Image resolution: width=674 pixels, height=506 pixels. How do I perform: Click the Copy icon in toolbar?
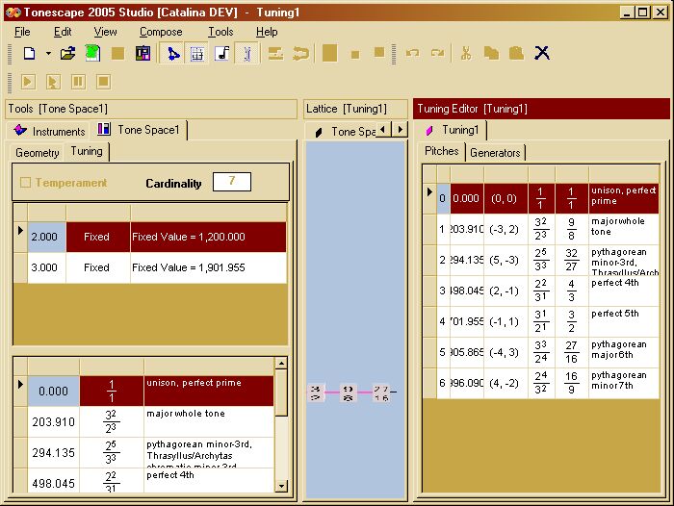coord(491,53)
